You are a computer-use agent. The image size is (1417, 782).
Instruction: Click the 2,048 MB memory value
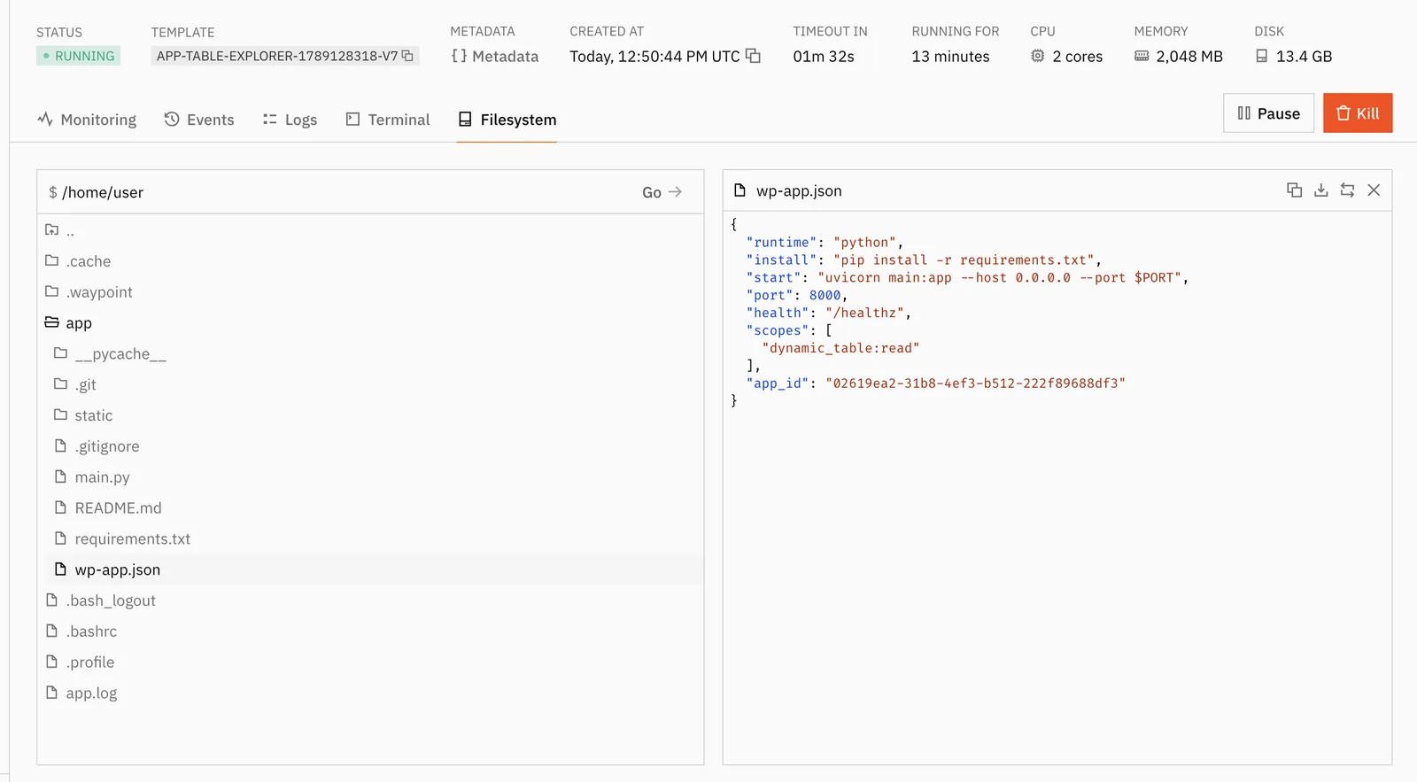click(x=1189, y=56)
